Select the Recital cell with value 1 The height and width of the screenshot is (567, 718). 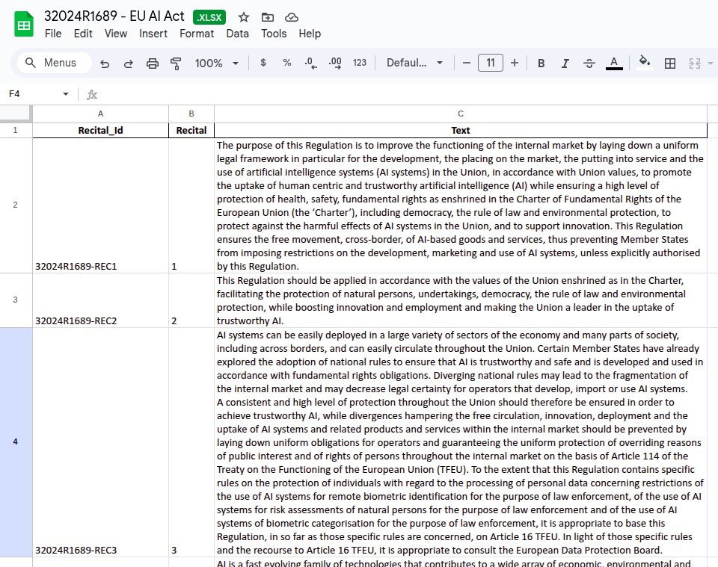pos(191,205)
